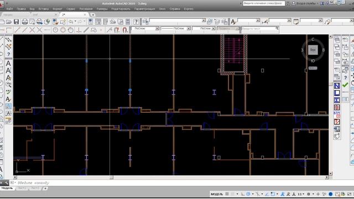The height and width of the screenshot is (199, 354).
Task: Open the table style dropdown list
Action: pyautogui.click(x=320, y=20)
